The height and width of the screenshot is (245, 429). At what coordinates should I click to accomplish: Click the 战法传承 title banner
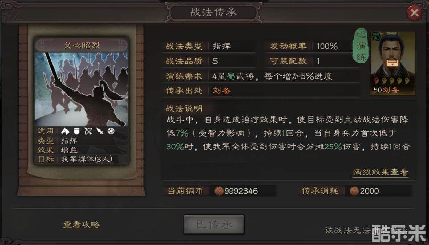213,13
